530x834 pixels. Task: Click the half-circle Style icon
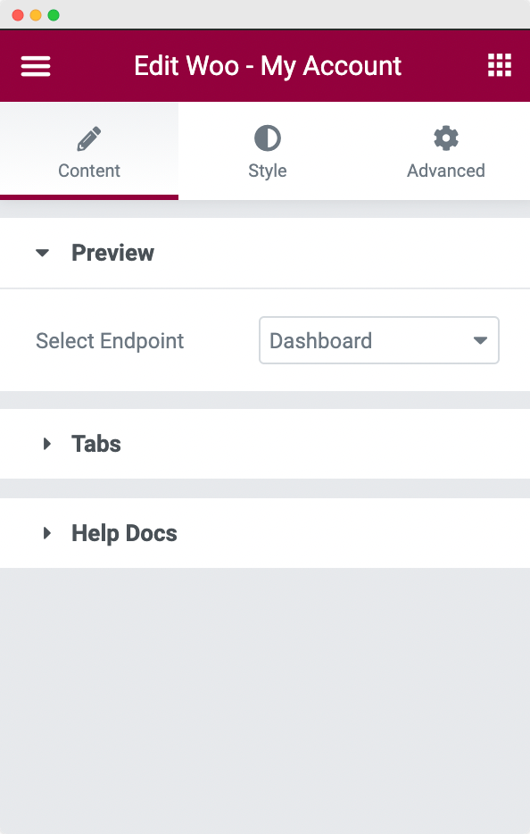pos(268,138)
